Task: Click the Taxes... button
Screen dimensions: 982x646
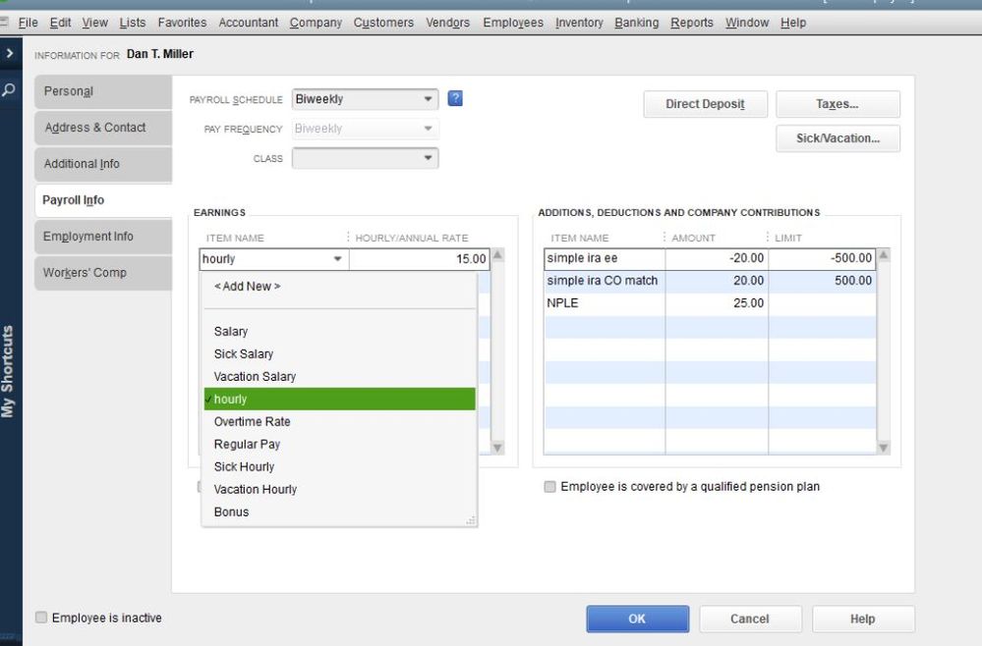Action: point(838,104)
